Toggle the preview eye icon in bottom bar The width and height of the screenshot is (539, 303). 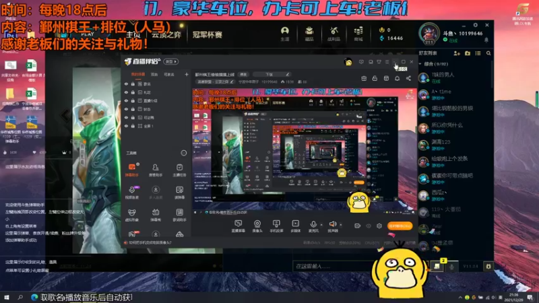pyautogui.click(x=369, y=226)
